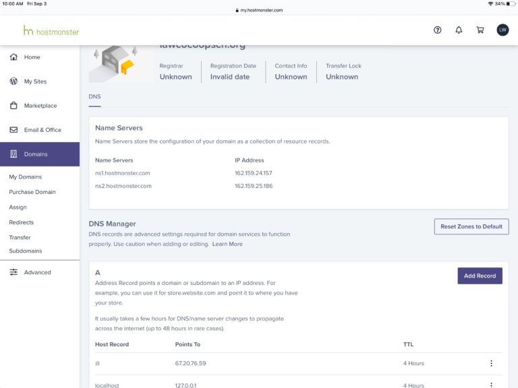This screenshot has height=388, width=518.
Task: Click 4 Hours TTL of 67.20.76.59 row
Action: pyautogui.click(x=413, y=363)
